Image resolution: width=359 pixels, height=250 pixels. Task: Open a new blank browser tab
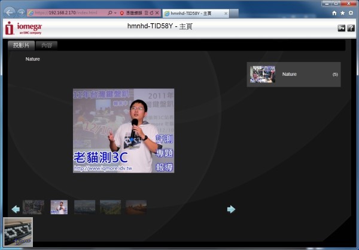234,14
